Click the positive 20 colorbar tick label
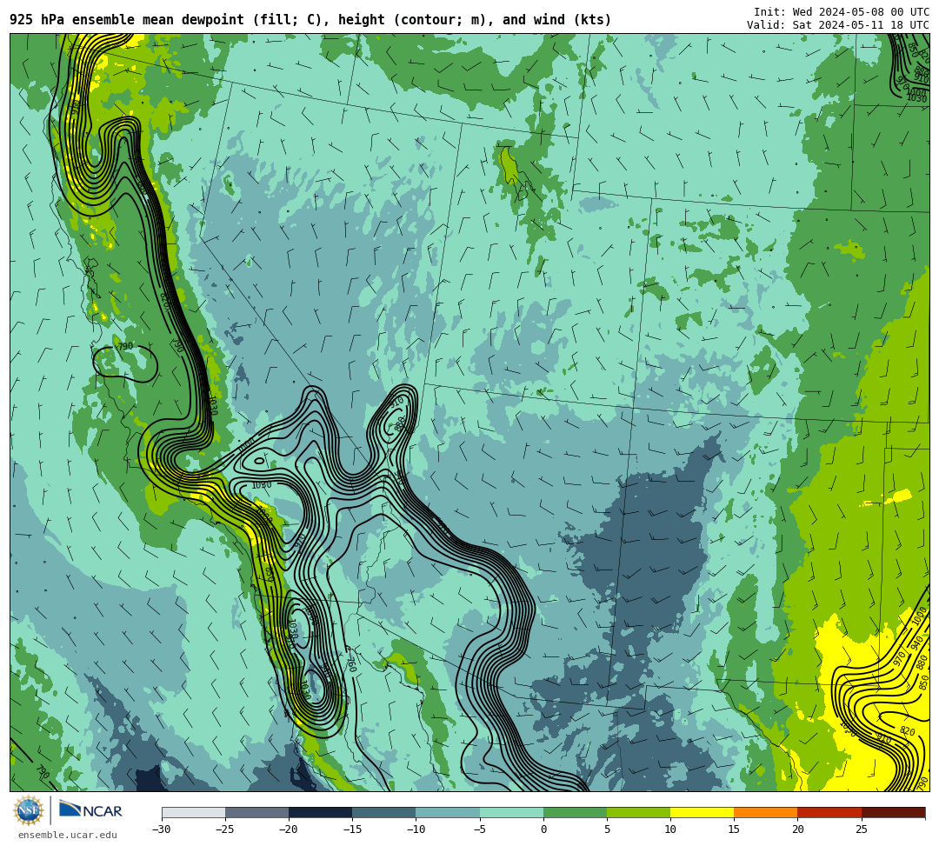This screenshot has width=939, height=846. point(797,829)
